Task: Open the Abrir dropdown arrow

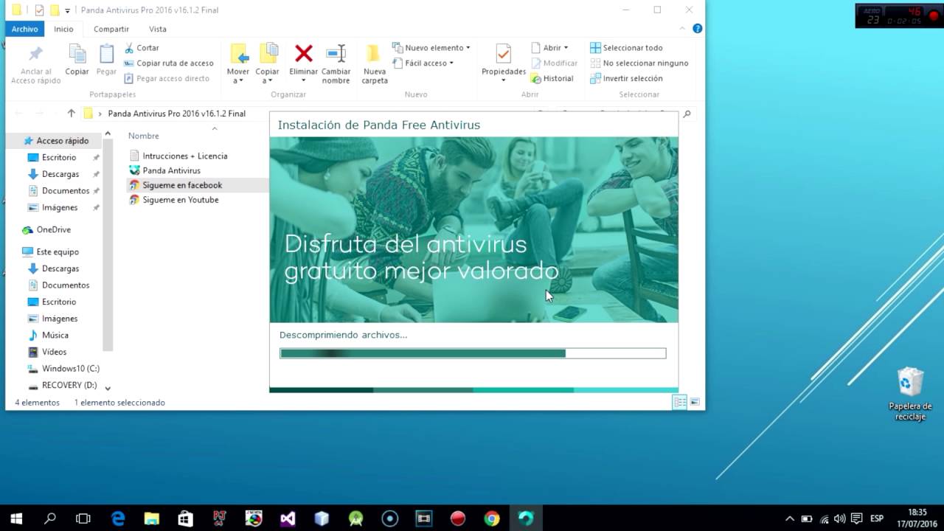Action: click(566, 48)
